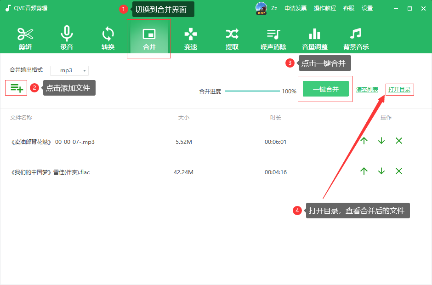Select the 剪辑 audio clip tool

pos(25,38)
